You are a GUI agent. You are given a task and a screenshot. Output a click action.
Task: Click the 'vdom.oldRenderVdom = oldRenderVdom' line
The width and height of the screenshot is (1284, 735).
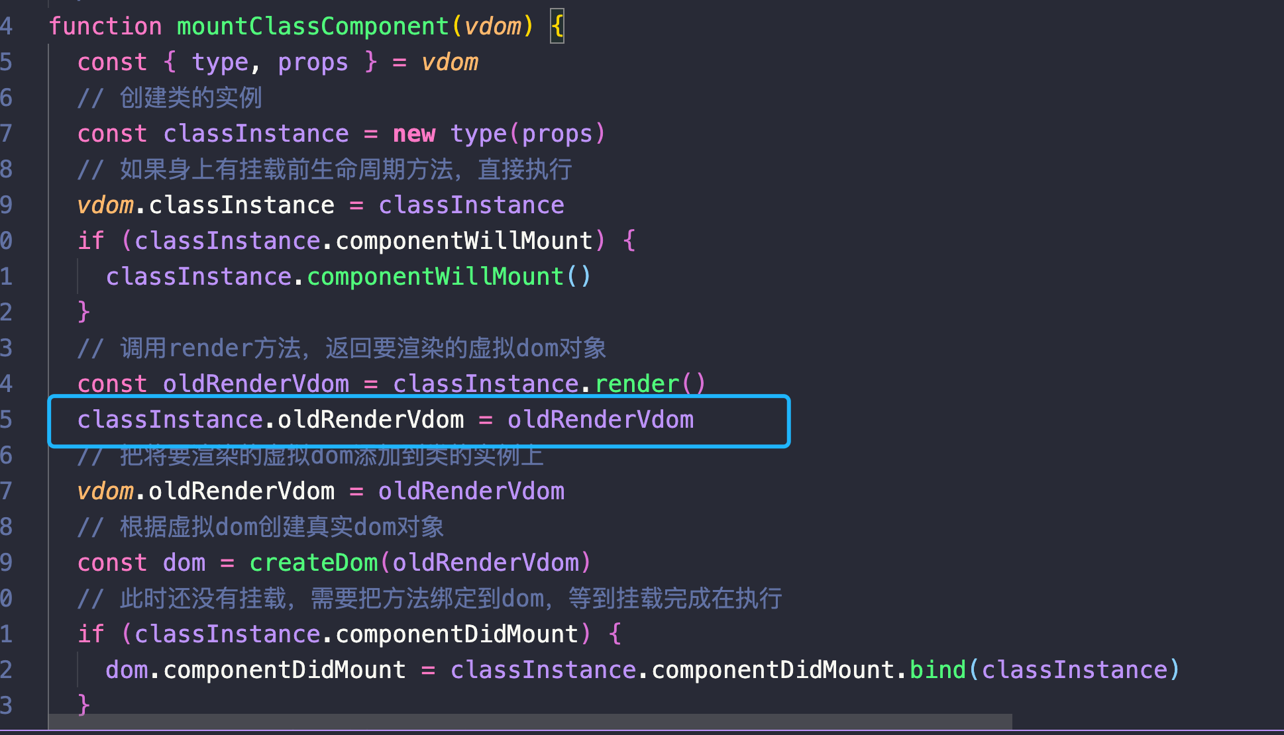pos(321,491)
